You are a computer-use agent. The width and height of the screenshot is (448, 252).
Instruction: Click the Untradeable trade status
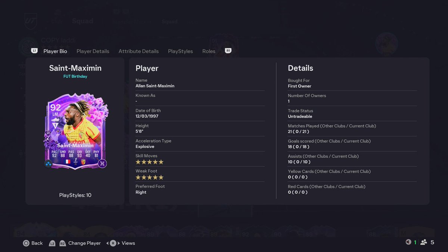(x=300, y=116)
